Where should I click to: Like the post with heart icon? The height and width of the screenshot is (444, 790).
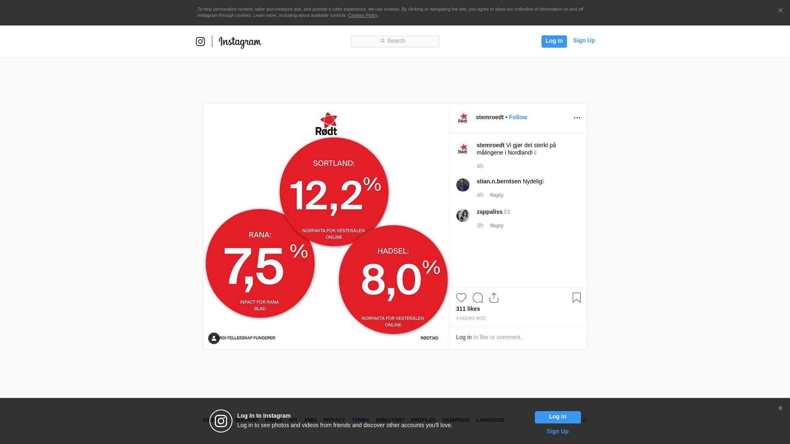461,298
